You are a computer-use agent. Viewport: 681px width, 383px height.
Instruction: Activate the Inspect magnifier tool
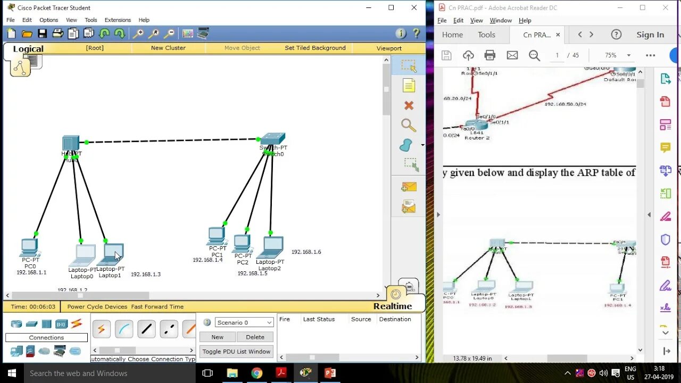pos(409,125)
